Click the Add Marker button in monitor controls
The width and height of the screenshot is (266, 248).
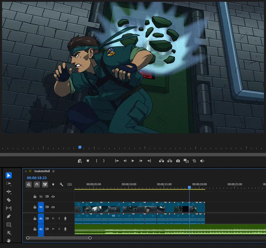click(x=88, y=161)
